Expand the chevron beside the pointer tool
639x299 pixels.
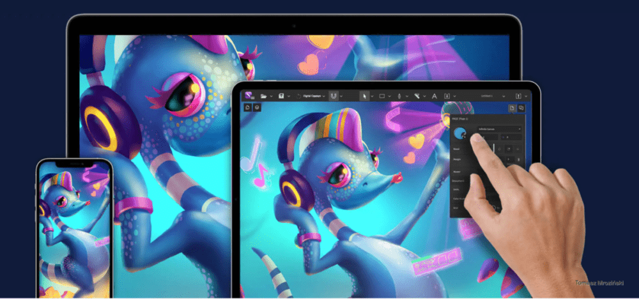click(372, 96)
